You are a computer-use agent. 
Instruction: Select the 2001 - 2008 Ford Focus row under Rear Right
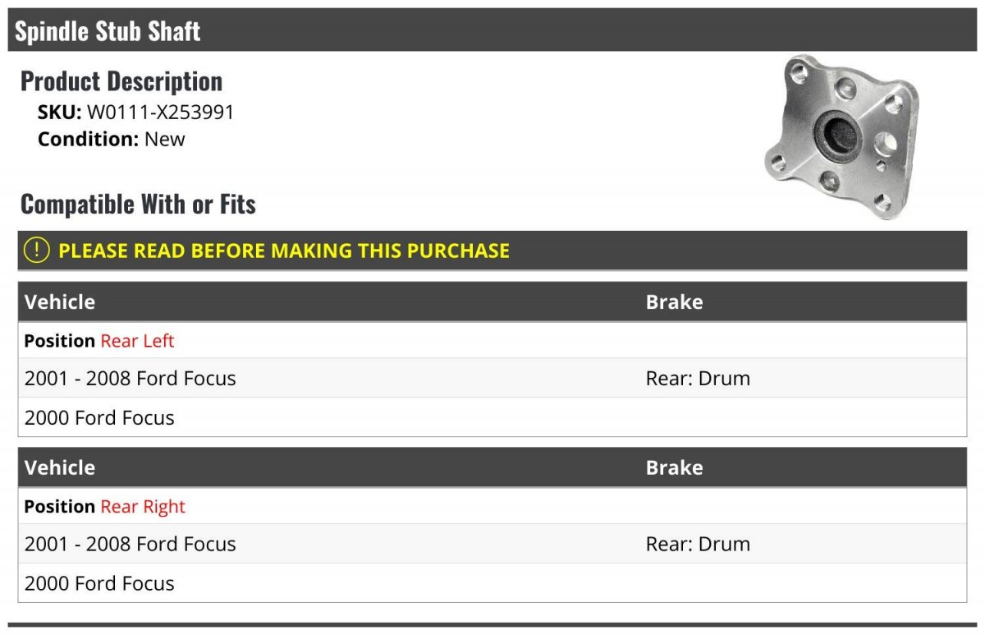coord(492,544)
